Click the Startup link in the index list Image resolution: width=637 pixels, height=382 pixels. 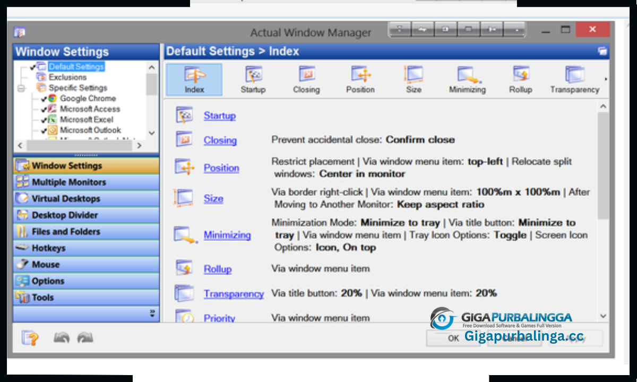[220, 116]
